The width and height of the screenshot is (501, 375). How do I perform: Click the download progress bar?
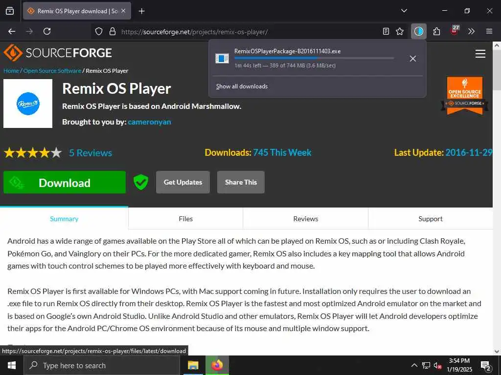[x=314, y=59]
